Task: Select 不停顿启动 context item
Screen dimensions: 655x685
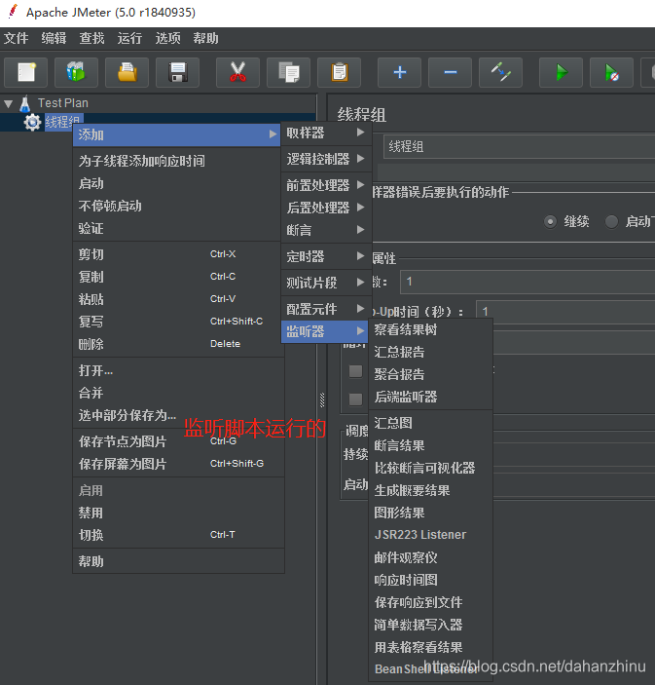Action: [x=177, y=206]
